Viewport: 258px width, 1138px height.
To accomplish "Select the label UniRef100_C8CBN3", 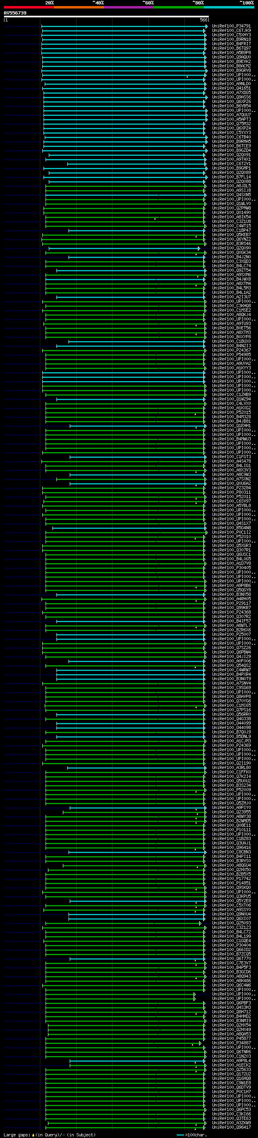I will pos(231,852).
